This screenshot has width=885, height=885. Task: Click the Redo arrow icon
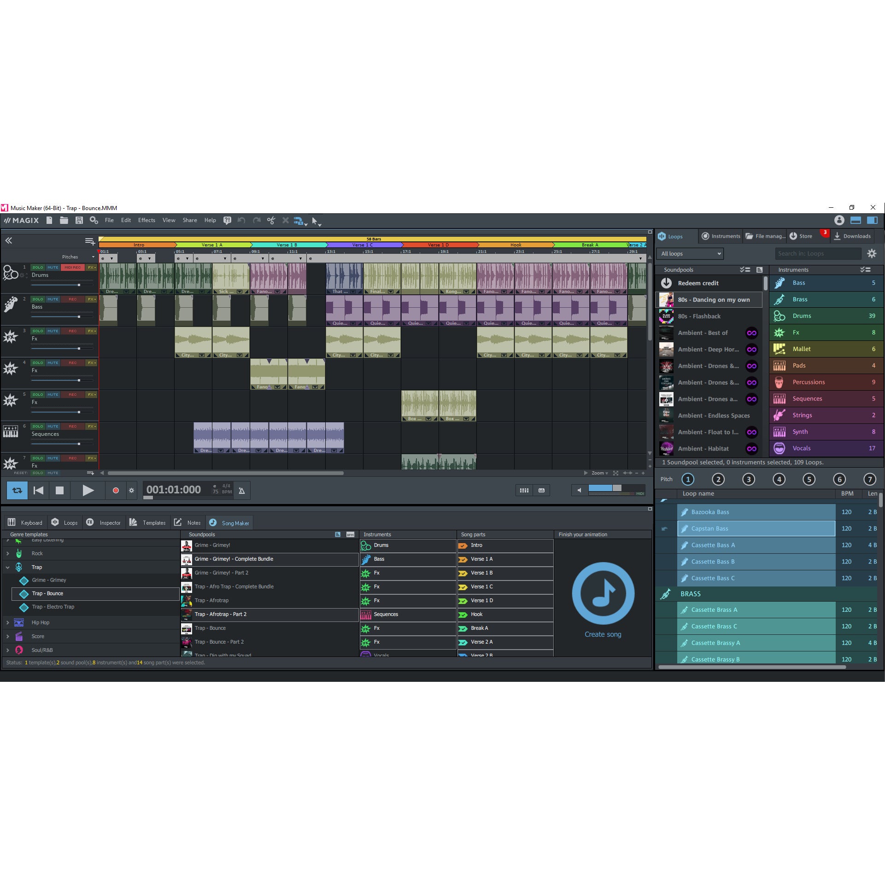tap(257, 221)
